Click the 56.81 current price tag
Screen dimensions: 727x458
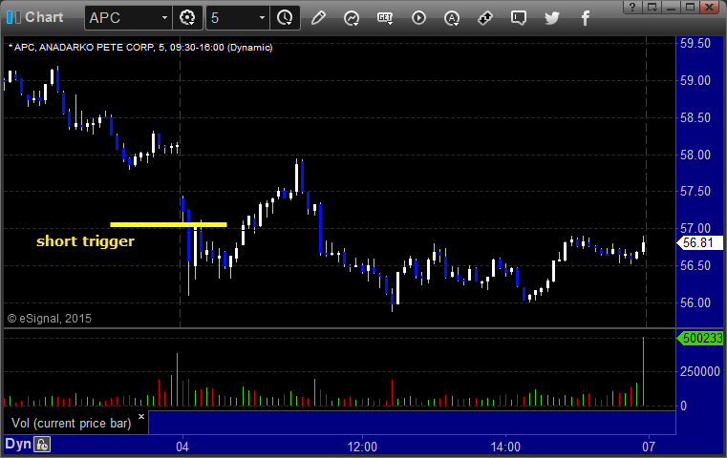point(699,242)
